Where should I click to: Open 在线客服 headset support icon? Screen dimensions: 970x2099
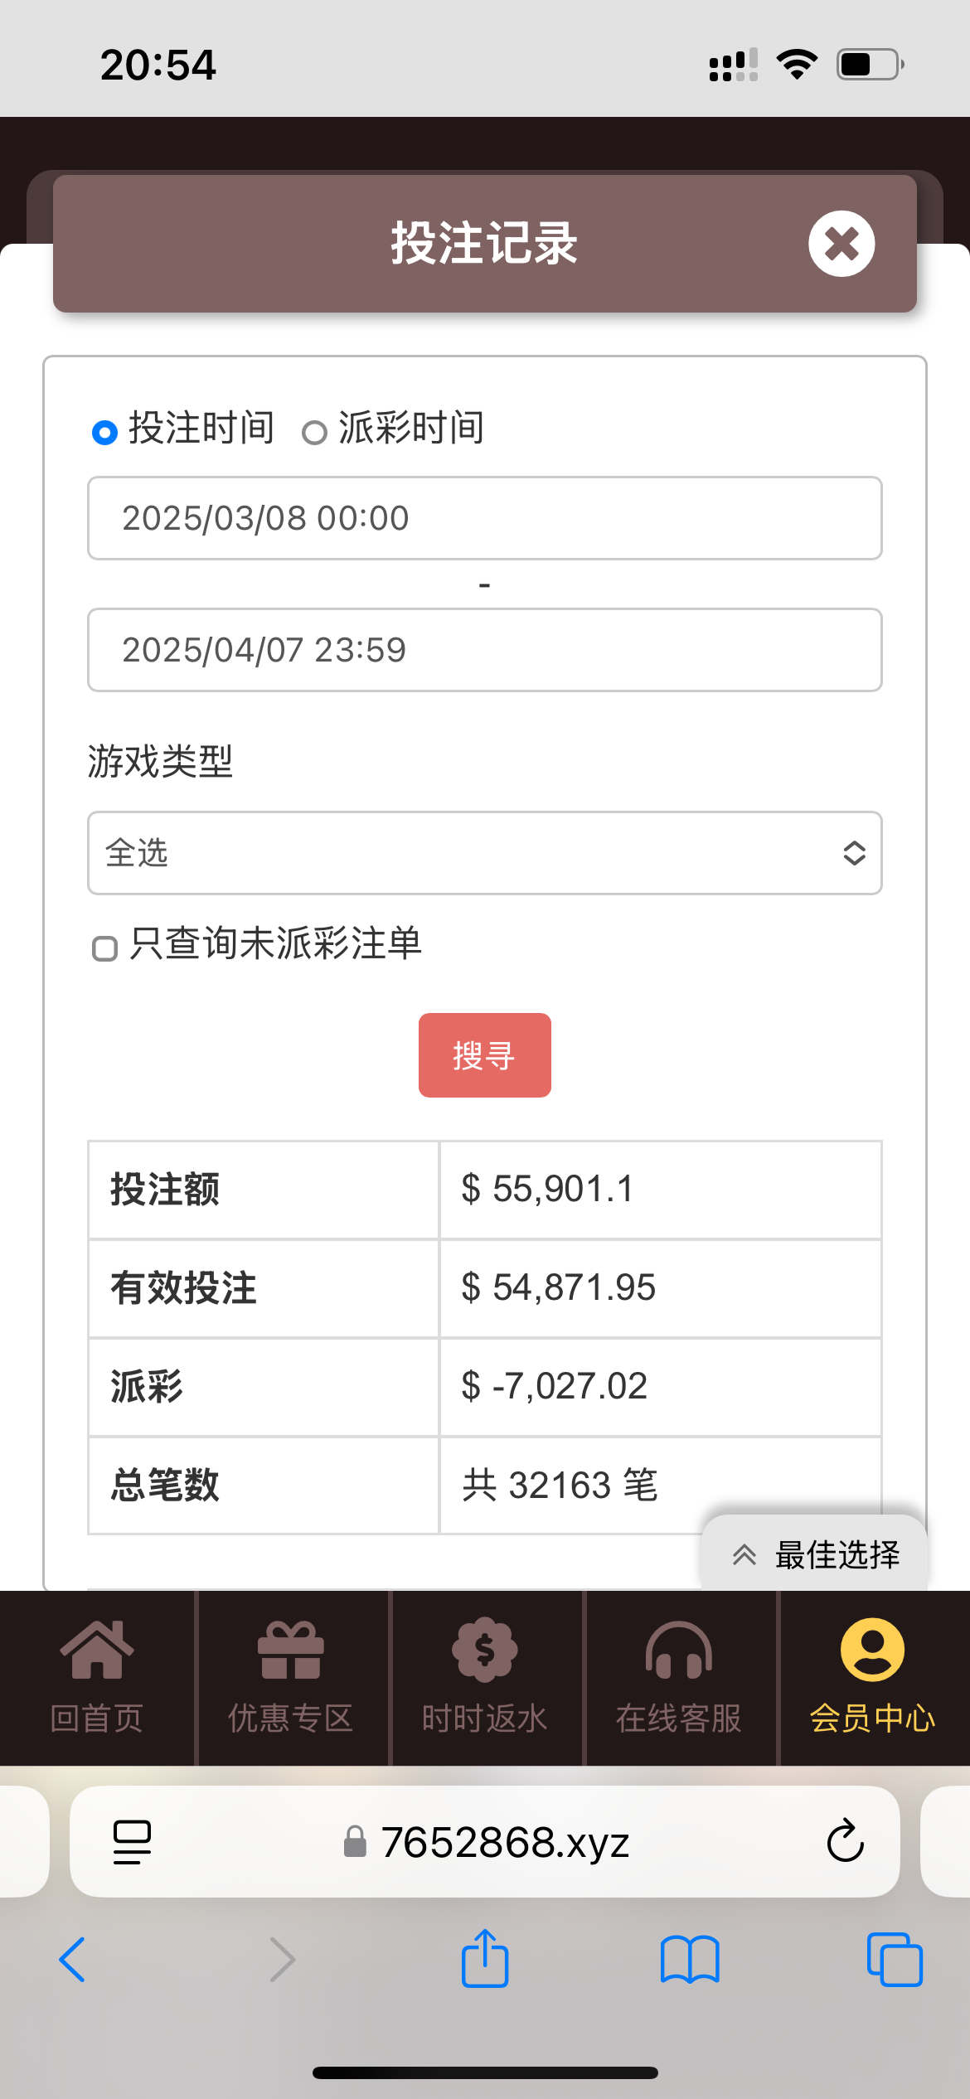(679, 1650)
